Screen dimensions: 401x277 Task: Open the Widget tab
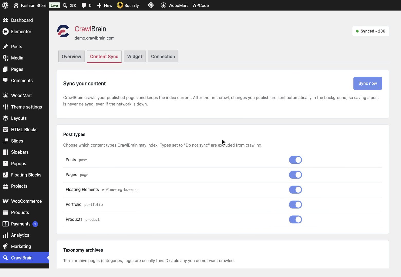pos(135,57)
